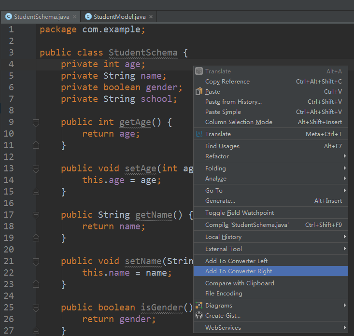Collapse the getName() method fold at line 17
The image size is (354, 336).
pyautogui.click(x=36, y=215)
